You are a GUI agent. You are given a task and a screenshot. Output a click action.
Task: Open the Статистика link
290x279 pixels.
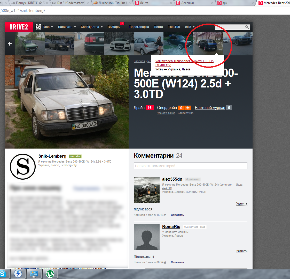(x=185, y=113)
